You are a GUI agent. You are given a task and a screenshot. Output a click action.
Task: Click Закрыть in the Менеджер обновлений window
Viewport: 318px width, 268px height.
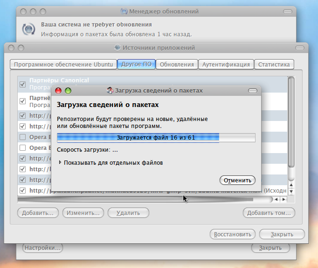pos(270,248)
